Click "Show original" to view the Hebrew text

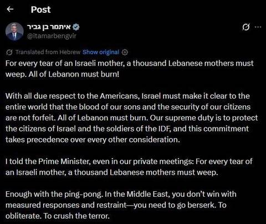point(101,52)
